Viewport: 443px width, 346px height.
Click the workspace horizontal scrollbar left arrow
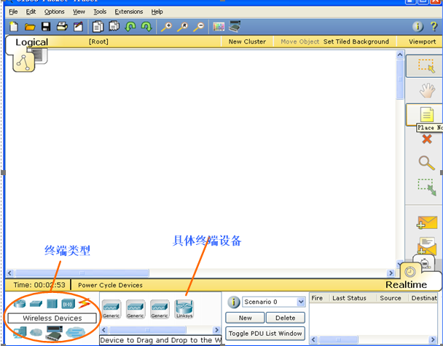(x=9, y=273)
